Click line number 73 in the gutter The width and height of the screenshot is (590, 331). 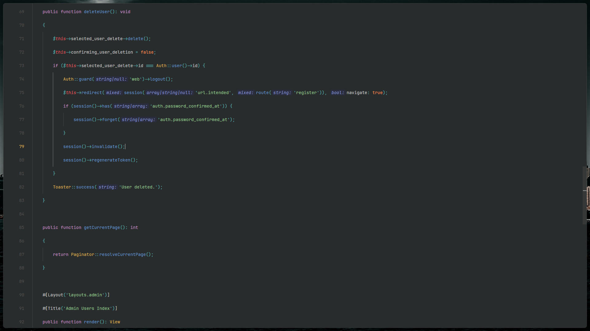pos(22,66)
